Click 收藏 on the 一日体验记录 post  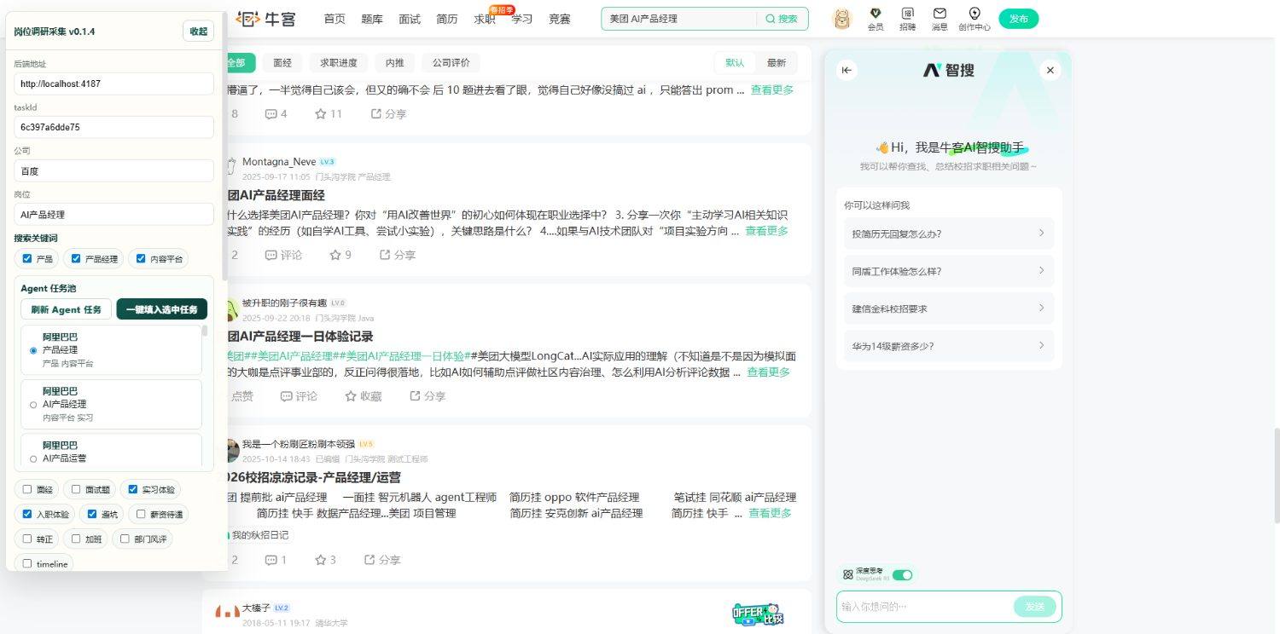(x=364, y=396)
